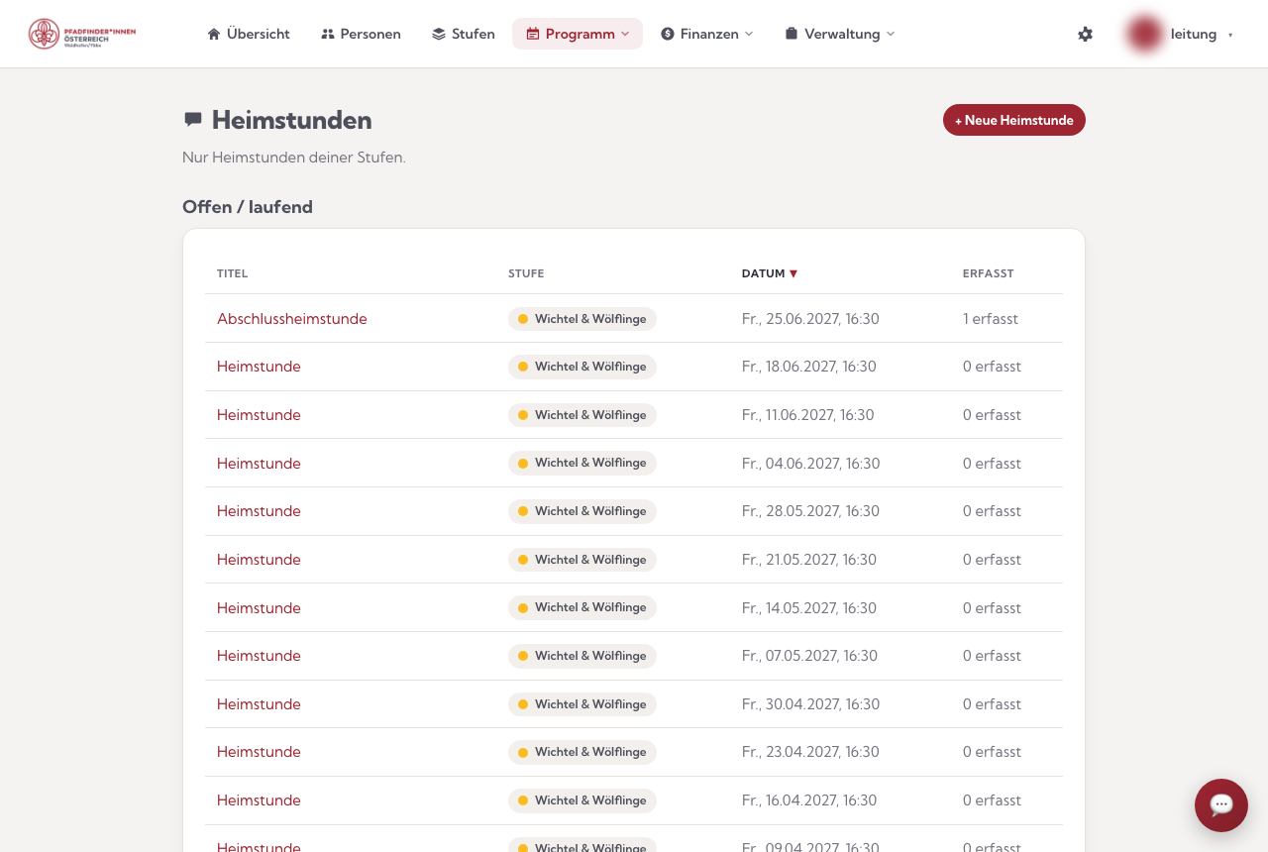Sort the table by Stufe column

click(x=526, y=273)
